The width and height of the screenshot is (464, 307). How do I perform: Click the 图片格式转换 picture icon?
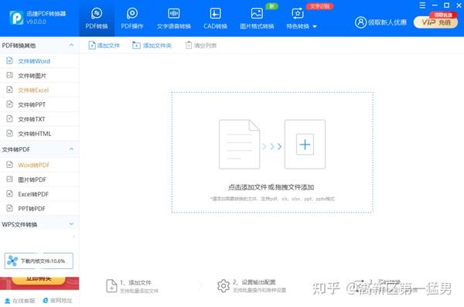pos(257,13)
